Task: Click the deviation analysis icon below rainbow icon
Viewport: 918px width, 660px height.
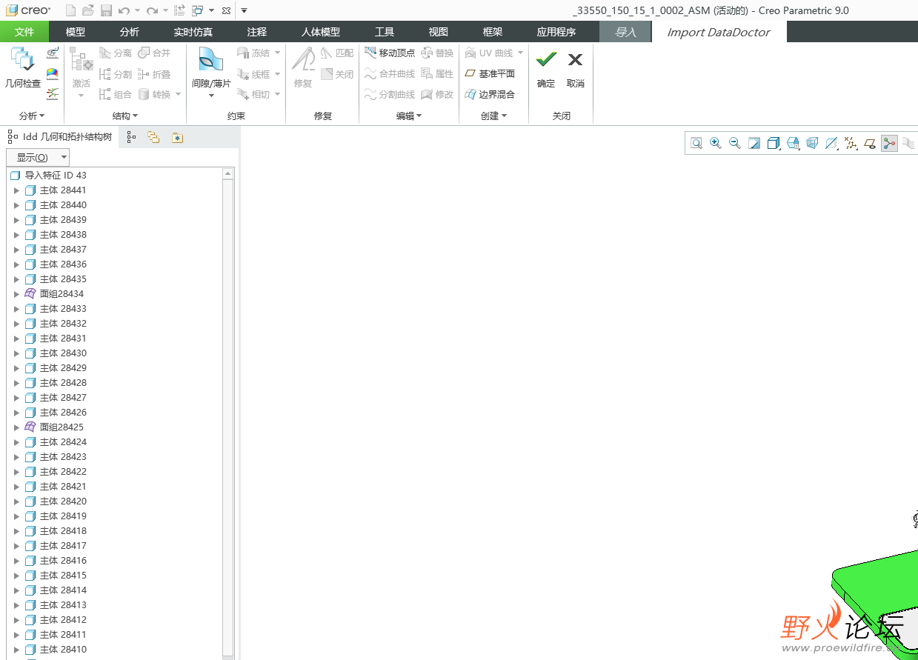Action: (53, 94)
